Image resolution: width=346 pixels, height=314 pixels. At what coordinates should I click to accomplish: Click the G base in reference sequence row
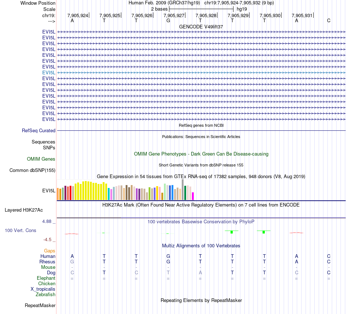click(x=168, y=21)
